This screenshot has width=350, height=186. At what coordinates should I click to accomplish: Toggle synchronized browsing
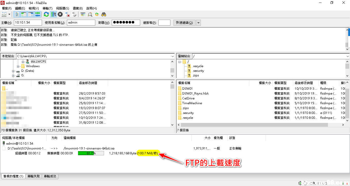(97, 14)
